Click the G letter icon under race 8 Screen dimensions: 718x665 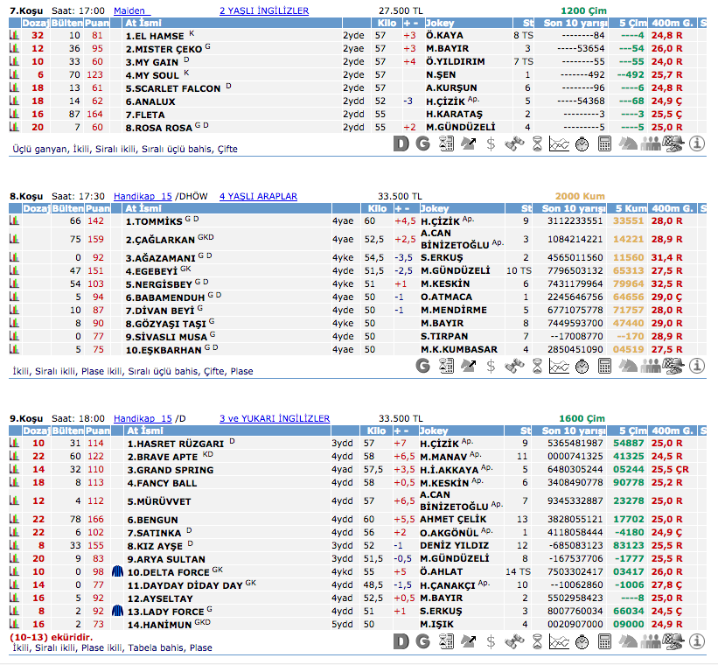[x=423, y=366]
